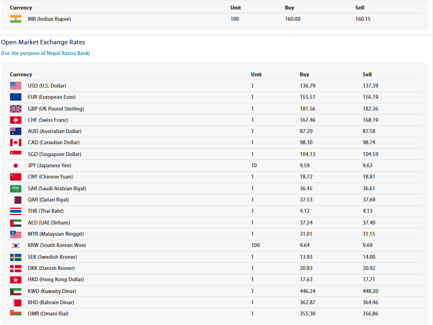Click the INR (Indian Rupee) label
Screen dimensions: 433x325
pyautogui.click(x=49, y=19)
